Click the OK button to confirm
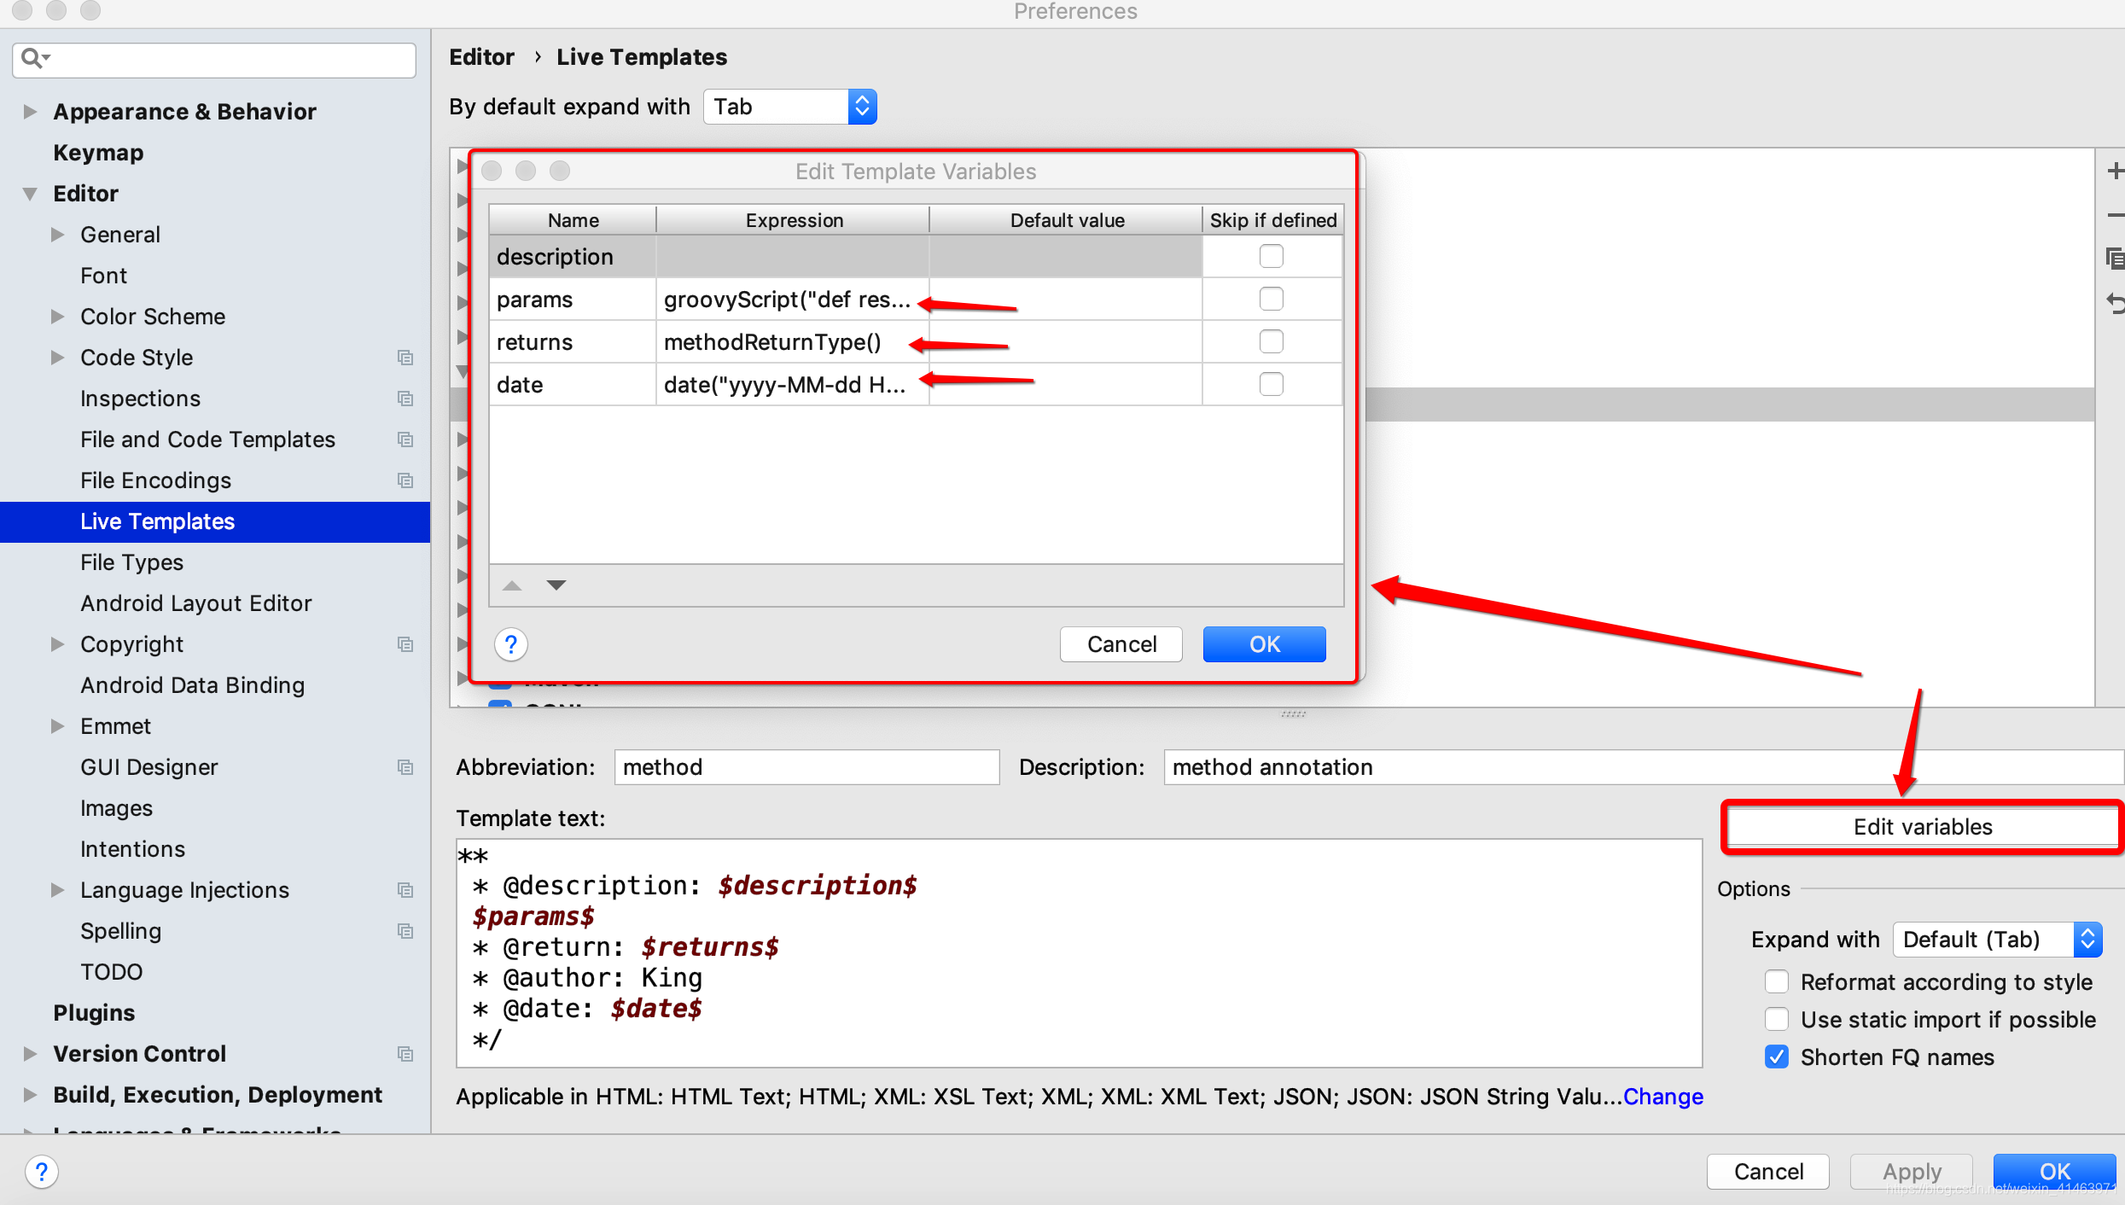 coord(1264,643)
